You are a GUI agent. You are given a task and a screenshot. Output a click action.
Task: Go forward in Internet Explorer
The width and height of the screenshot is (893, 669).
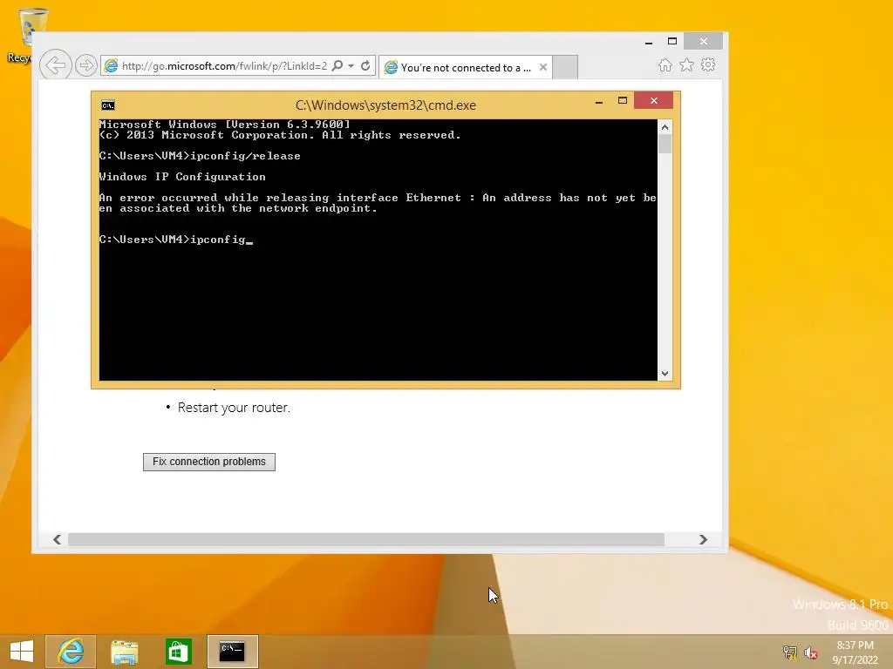pyautogui.click(x=86, y=65)
